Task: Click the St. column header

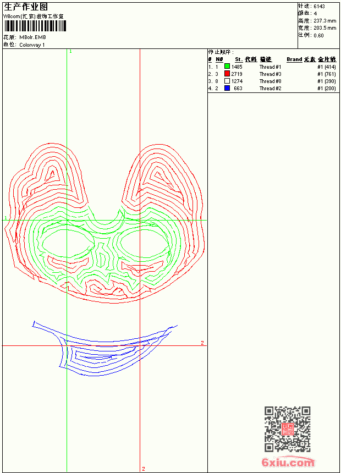Action: tap(239, 59)
